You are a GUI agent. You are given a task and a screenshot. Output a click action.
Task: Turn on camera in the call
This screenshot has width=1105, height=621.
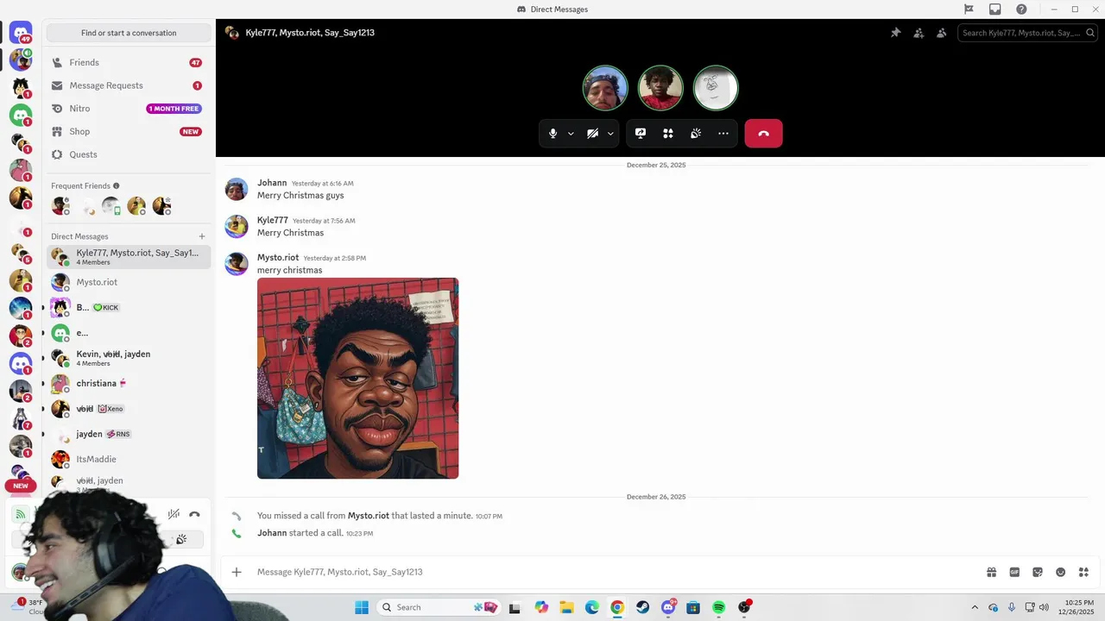point(592,134)
